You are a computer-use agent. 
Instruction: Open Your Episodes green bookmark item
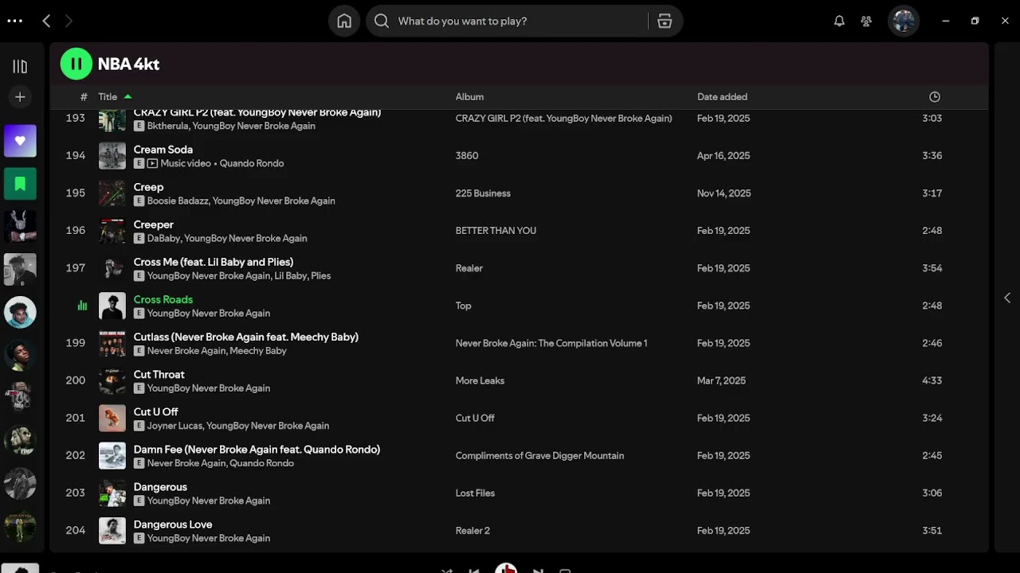(x=20, y=184)
